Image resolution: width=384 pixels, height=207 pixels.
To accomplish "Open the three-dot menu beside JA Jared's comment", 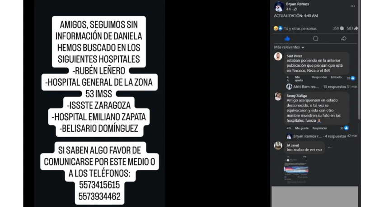I will click(x=330, y=147).
